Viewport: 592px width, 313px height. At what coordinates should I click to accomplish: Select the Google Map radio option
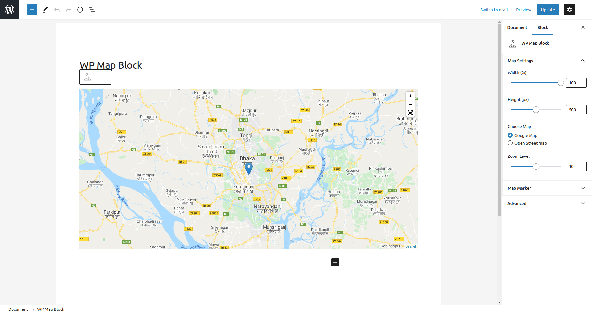pos(510,135)
